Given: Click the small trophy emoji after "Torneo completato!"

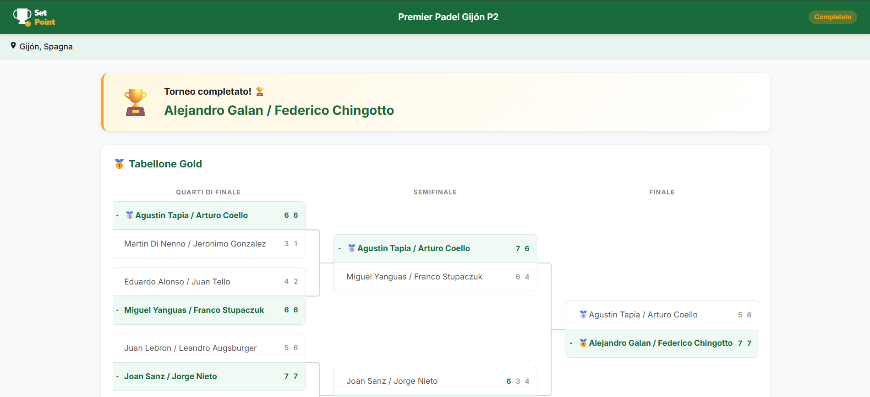Looking at the screenshot, I should click(260, 91).
